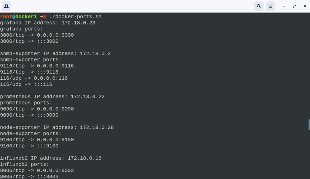Click the node-exporter IP address line
The image size is (310, 179).
click(57, 128)
